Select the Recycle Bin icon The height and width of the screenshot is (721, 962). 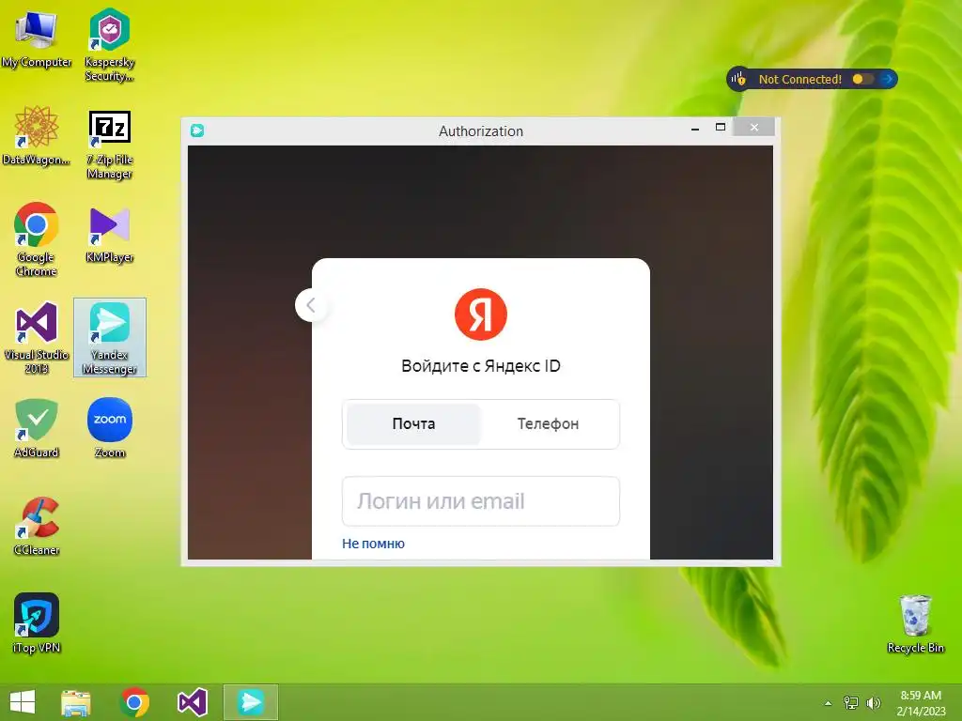(x=915, y=623)
